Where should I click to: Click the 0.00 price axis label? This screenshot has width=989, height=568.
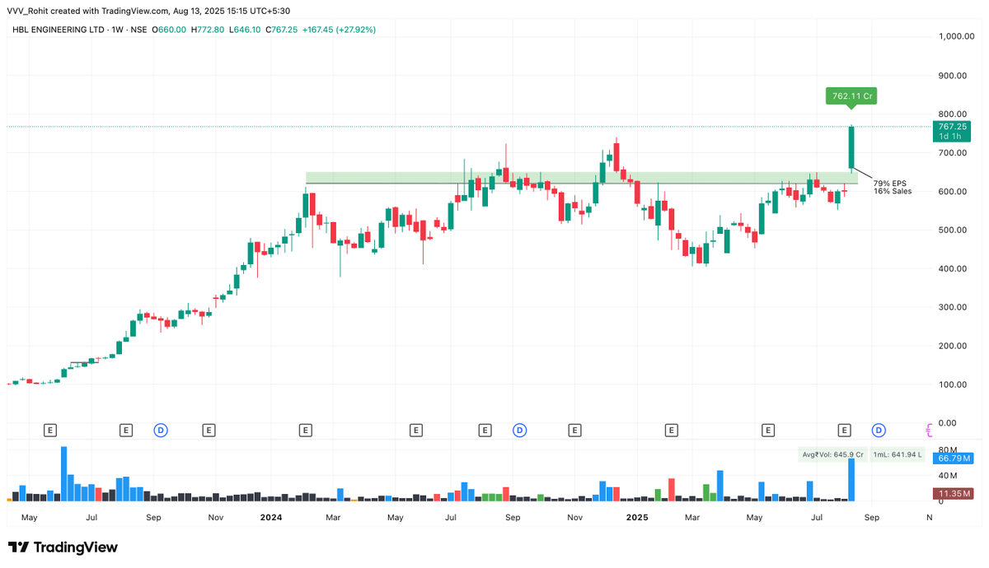pos(945,423)
